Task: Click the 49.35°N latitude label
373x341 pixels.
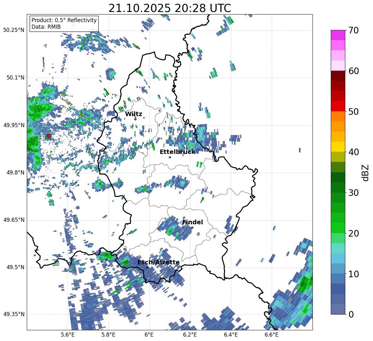Action: (14, 314)
